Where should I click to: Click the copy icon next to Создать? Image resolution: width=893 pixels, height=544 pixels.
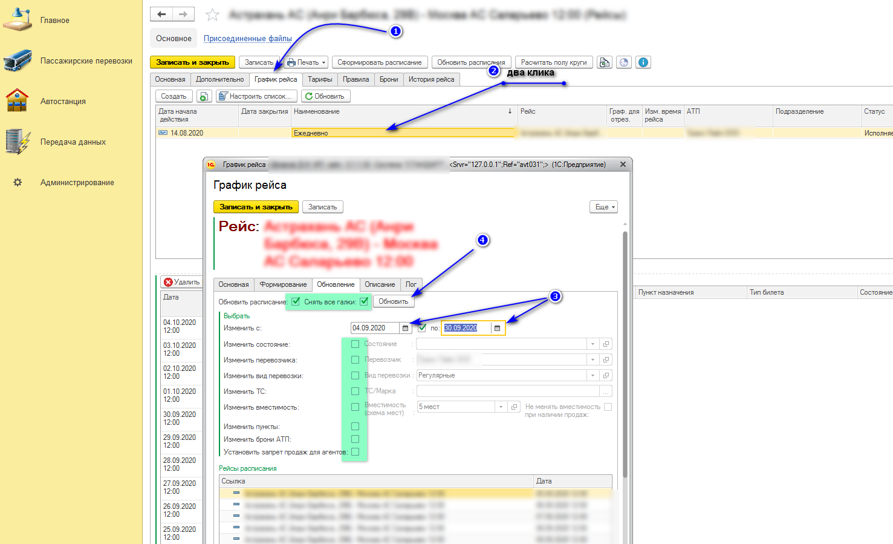[x=204, y=96]
